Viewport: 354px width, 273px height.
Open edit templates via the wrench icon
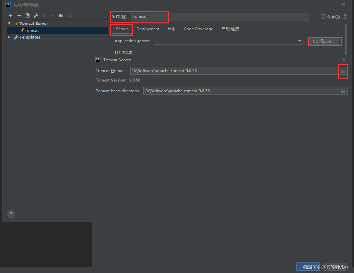36,16
